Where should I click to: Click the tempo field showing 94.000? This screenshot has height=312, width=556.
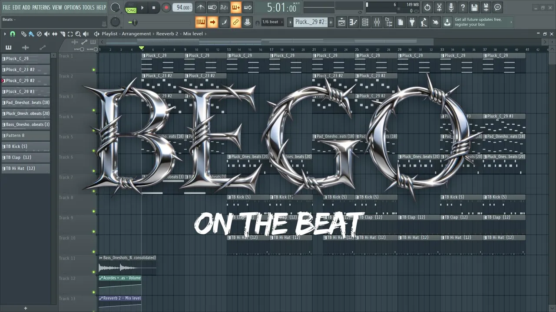pos(182,7)
